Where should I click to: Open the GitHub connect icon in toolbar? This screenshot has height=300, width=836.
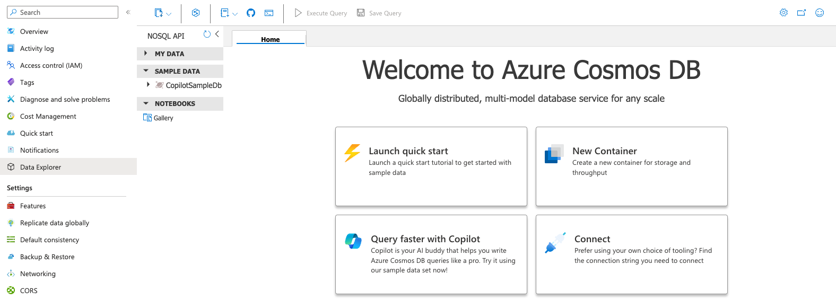point(251,13)
